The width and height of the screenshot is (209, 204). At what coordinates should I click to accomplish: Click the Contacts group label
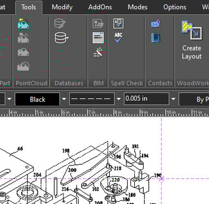pyautogui.click(x=160, y=83)
